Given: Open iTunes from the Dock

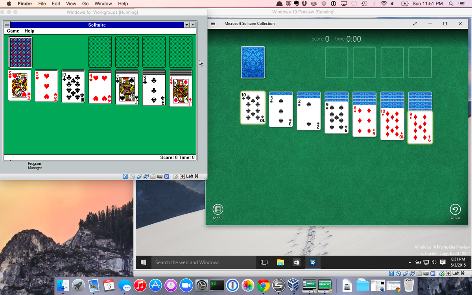Looking at the screenshot, I should pos(140,285).
